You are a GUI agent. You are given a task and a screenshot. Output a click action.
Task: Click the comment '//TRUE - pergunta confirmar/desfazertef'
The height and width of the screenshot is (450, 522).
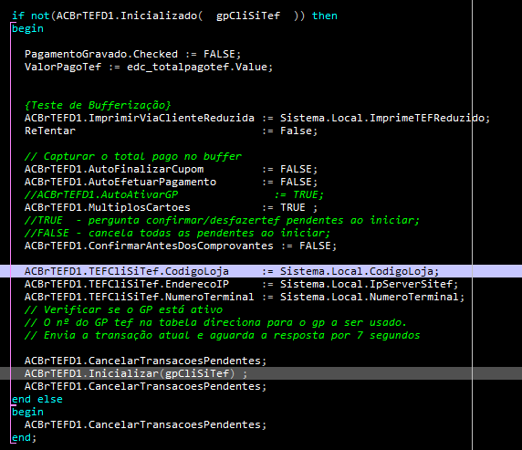tap(222, 220)
